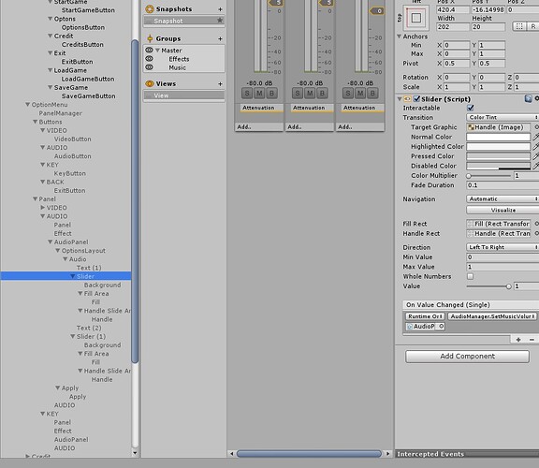Click the Add Component button
Viewport: 539px width, 468px height.
click(467, 357)
